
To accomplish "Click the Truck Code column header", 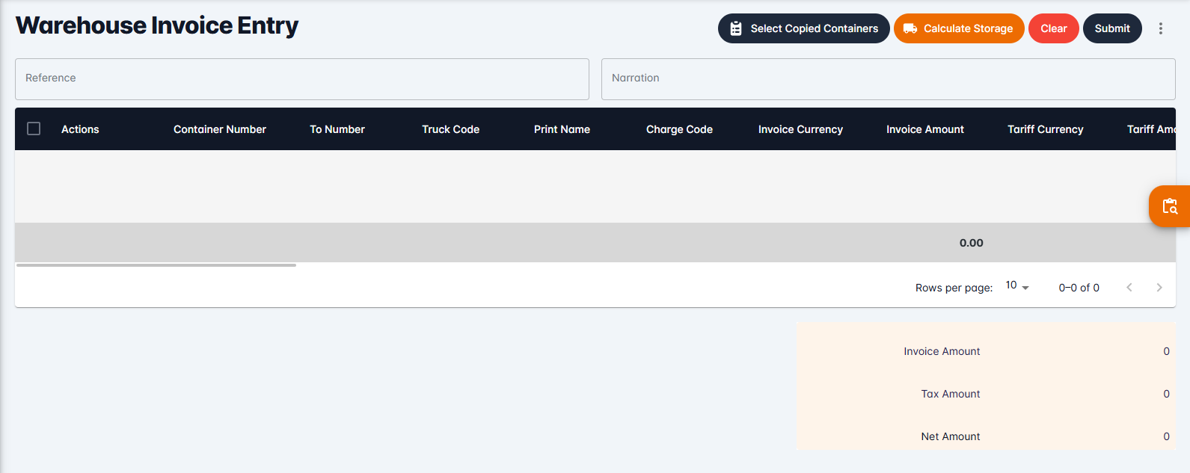I will click(450, 129).
